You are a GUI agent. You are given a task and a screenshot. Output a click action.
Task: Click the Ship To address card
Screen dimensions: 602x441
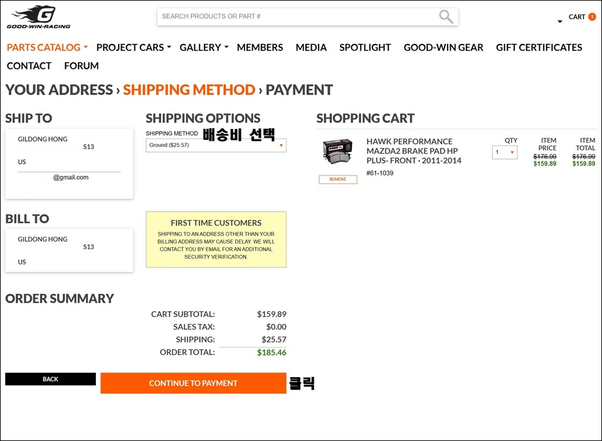[x=69, y=163]
